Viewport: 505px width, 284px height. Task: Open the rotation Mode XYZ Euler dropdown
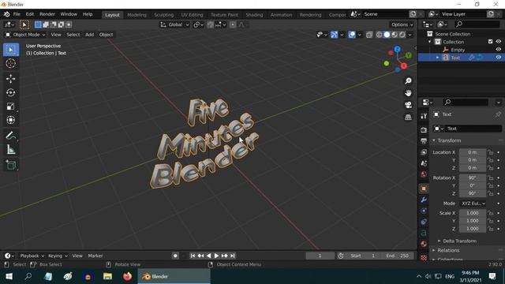tap(473, 204)
